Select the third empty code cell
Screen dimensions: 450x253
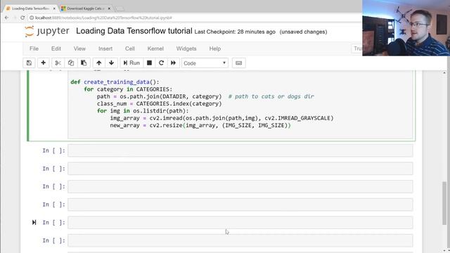(x=240, y=186)
